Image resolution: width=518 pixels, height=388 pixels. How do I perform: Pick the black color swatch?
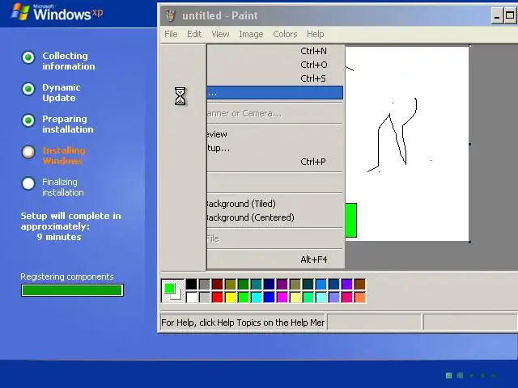tap(191, 284)
